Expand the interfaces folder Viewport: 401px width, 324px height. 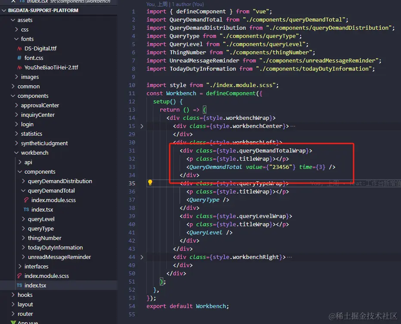tap(20, 266)
